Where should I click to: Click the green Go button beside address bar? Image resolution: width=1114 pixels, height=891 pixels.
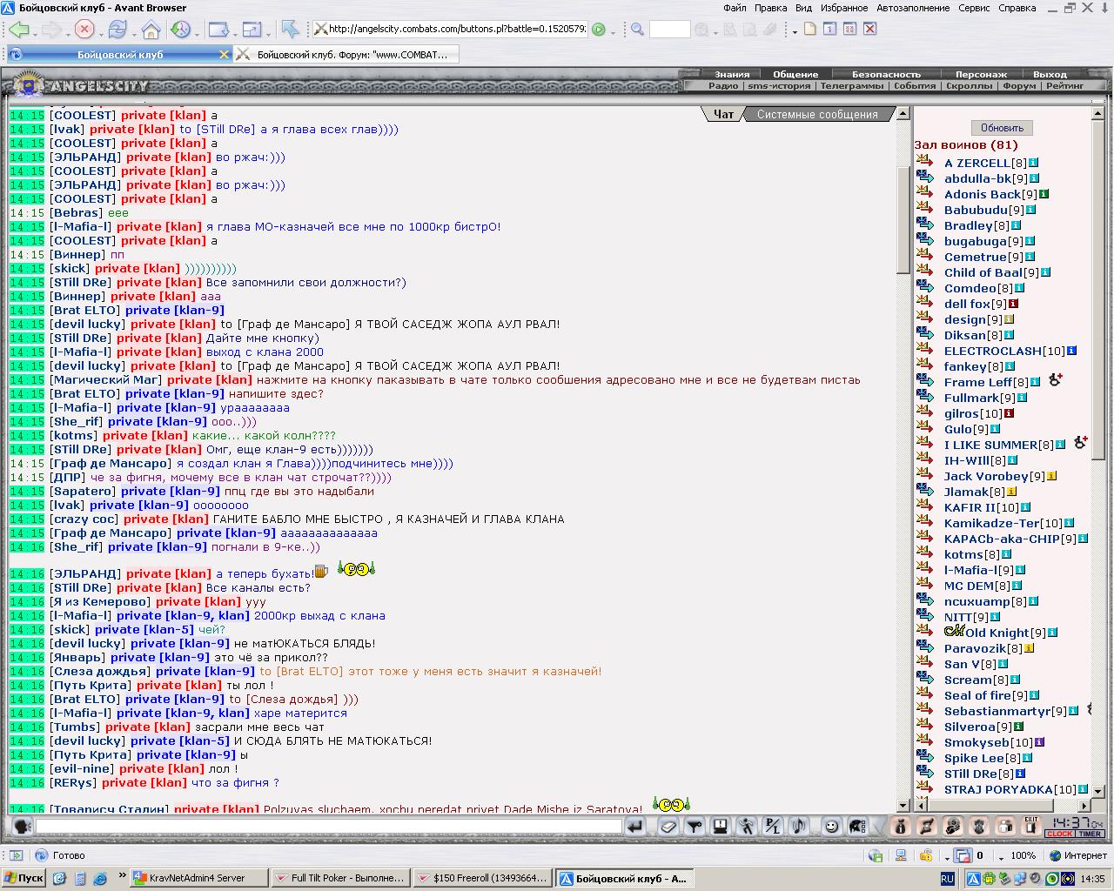pyautogui.click(x=598, y=30)
